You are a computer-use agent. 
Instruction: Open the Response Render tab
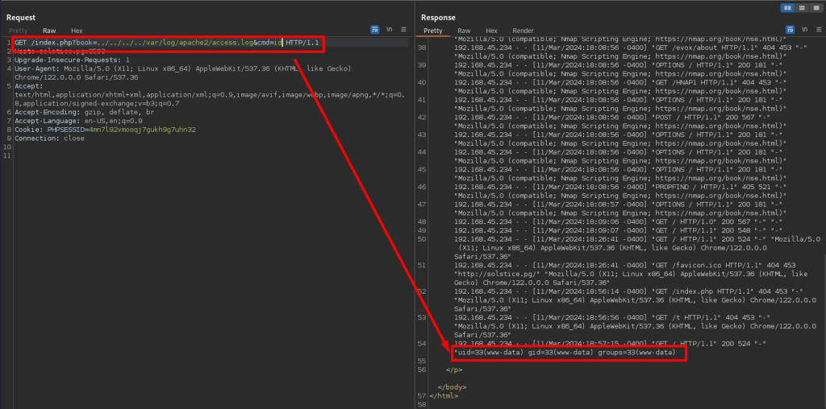click(x=523, y=31)
